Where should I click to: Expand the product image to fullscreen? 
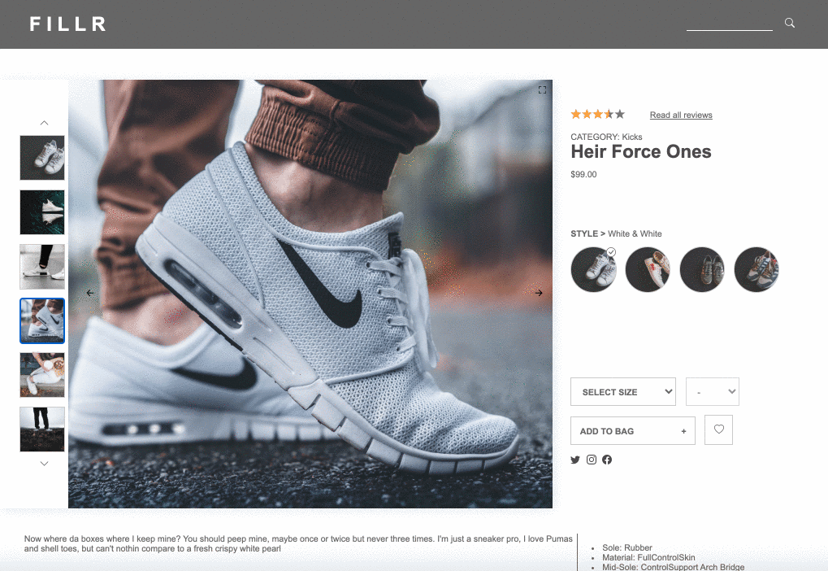(x=542, y=90)
